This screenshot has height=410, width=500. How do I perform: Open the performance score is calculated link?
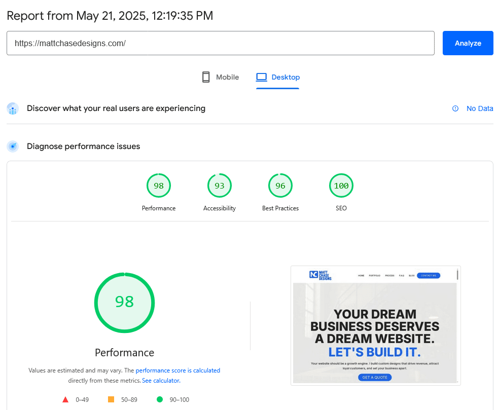click(177, 370)
